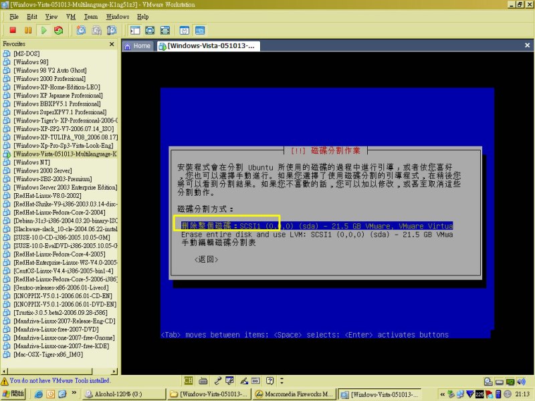535x401 pixels.
Task: Click the Revert to snapshot toolbar icon
Action: coord(96,30)
